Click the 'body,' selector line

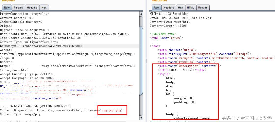click(170, 82)
